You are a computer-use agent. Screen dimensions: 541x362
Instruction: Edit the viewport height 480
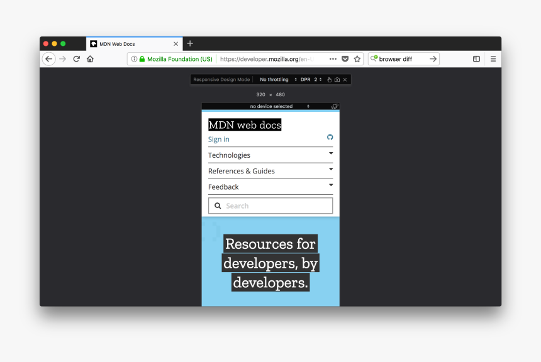point(280,94)
